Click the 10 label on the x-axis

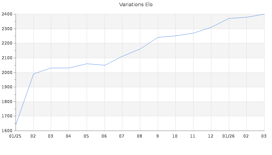175,136
